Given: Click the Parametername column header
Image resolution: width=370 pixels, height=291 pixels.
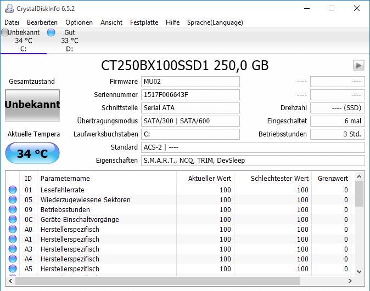Looking at the screenshot, I should 106,178.
